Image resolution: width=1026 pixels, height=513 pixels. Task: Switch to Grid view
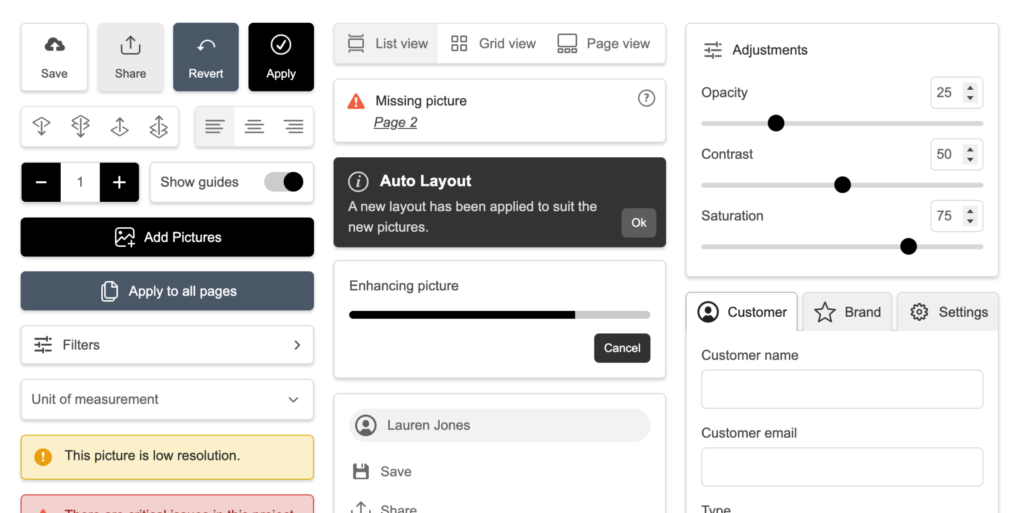[494, 44]
